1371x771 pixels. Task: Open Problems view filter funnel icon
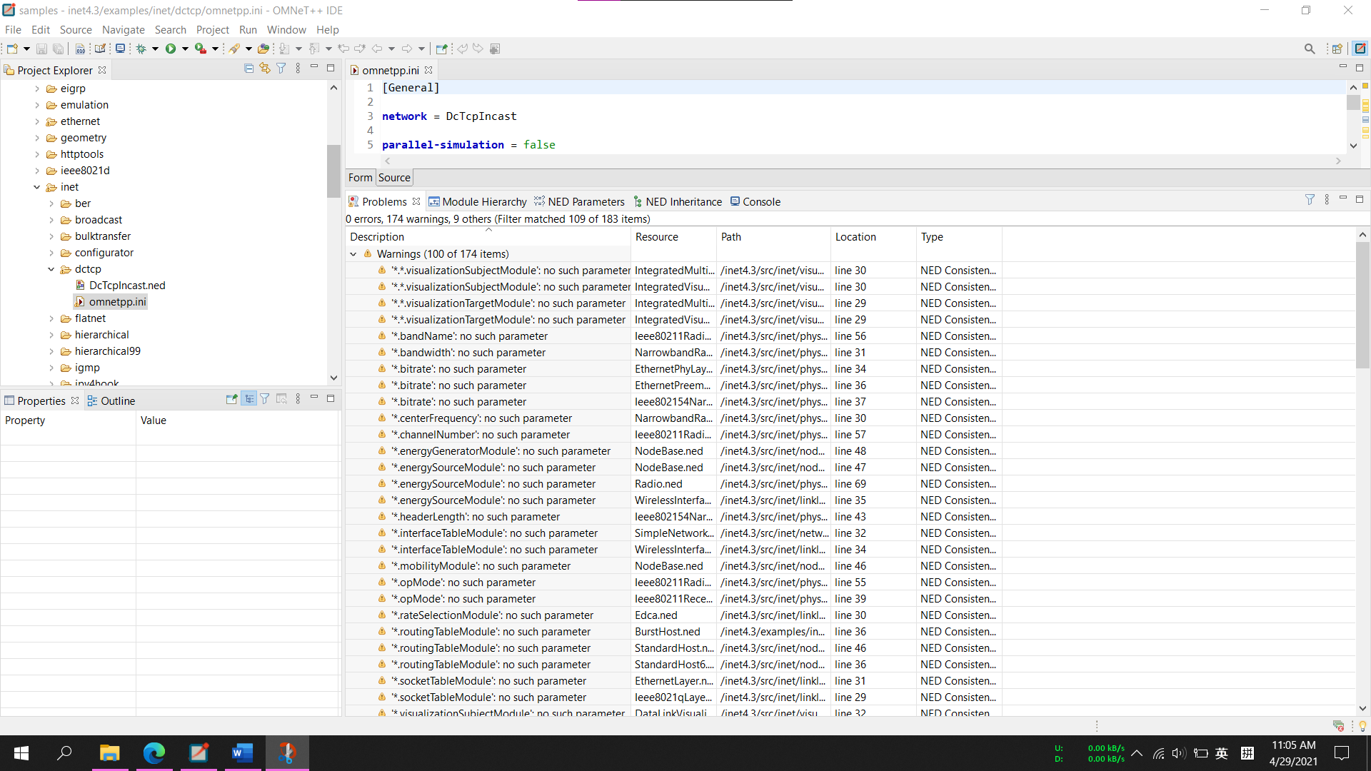(x=1310, y=200)
